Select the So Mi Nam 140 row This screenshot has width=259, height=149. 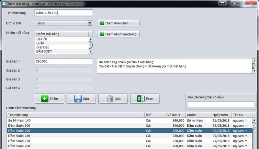point(75,120)
